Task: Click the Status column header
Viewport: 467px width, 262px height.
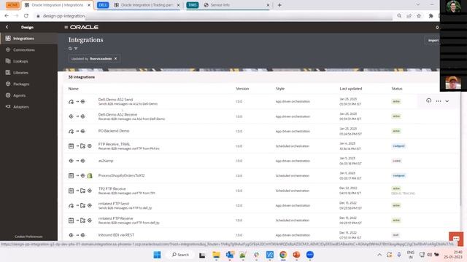Action: tap(397, 89)
